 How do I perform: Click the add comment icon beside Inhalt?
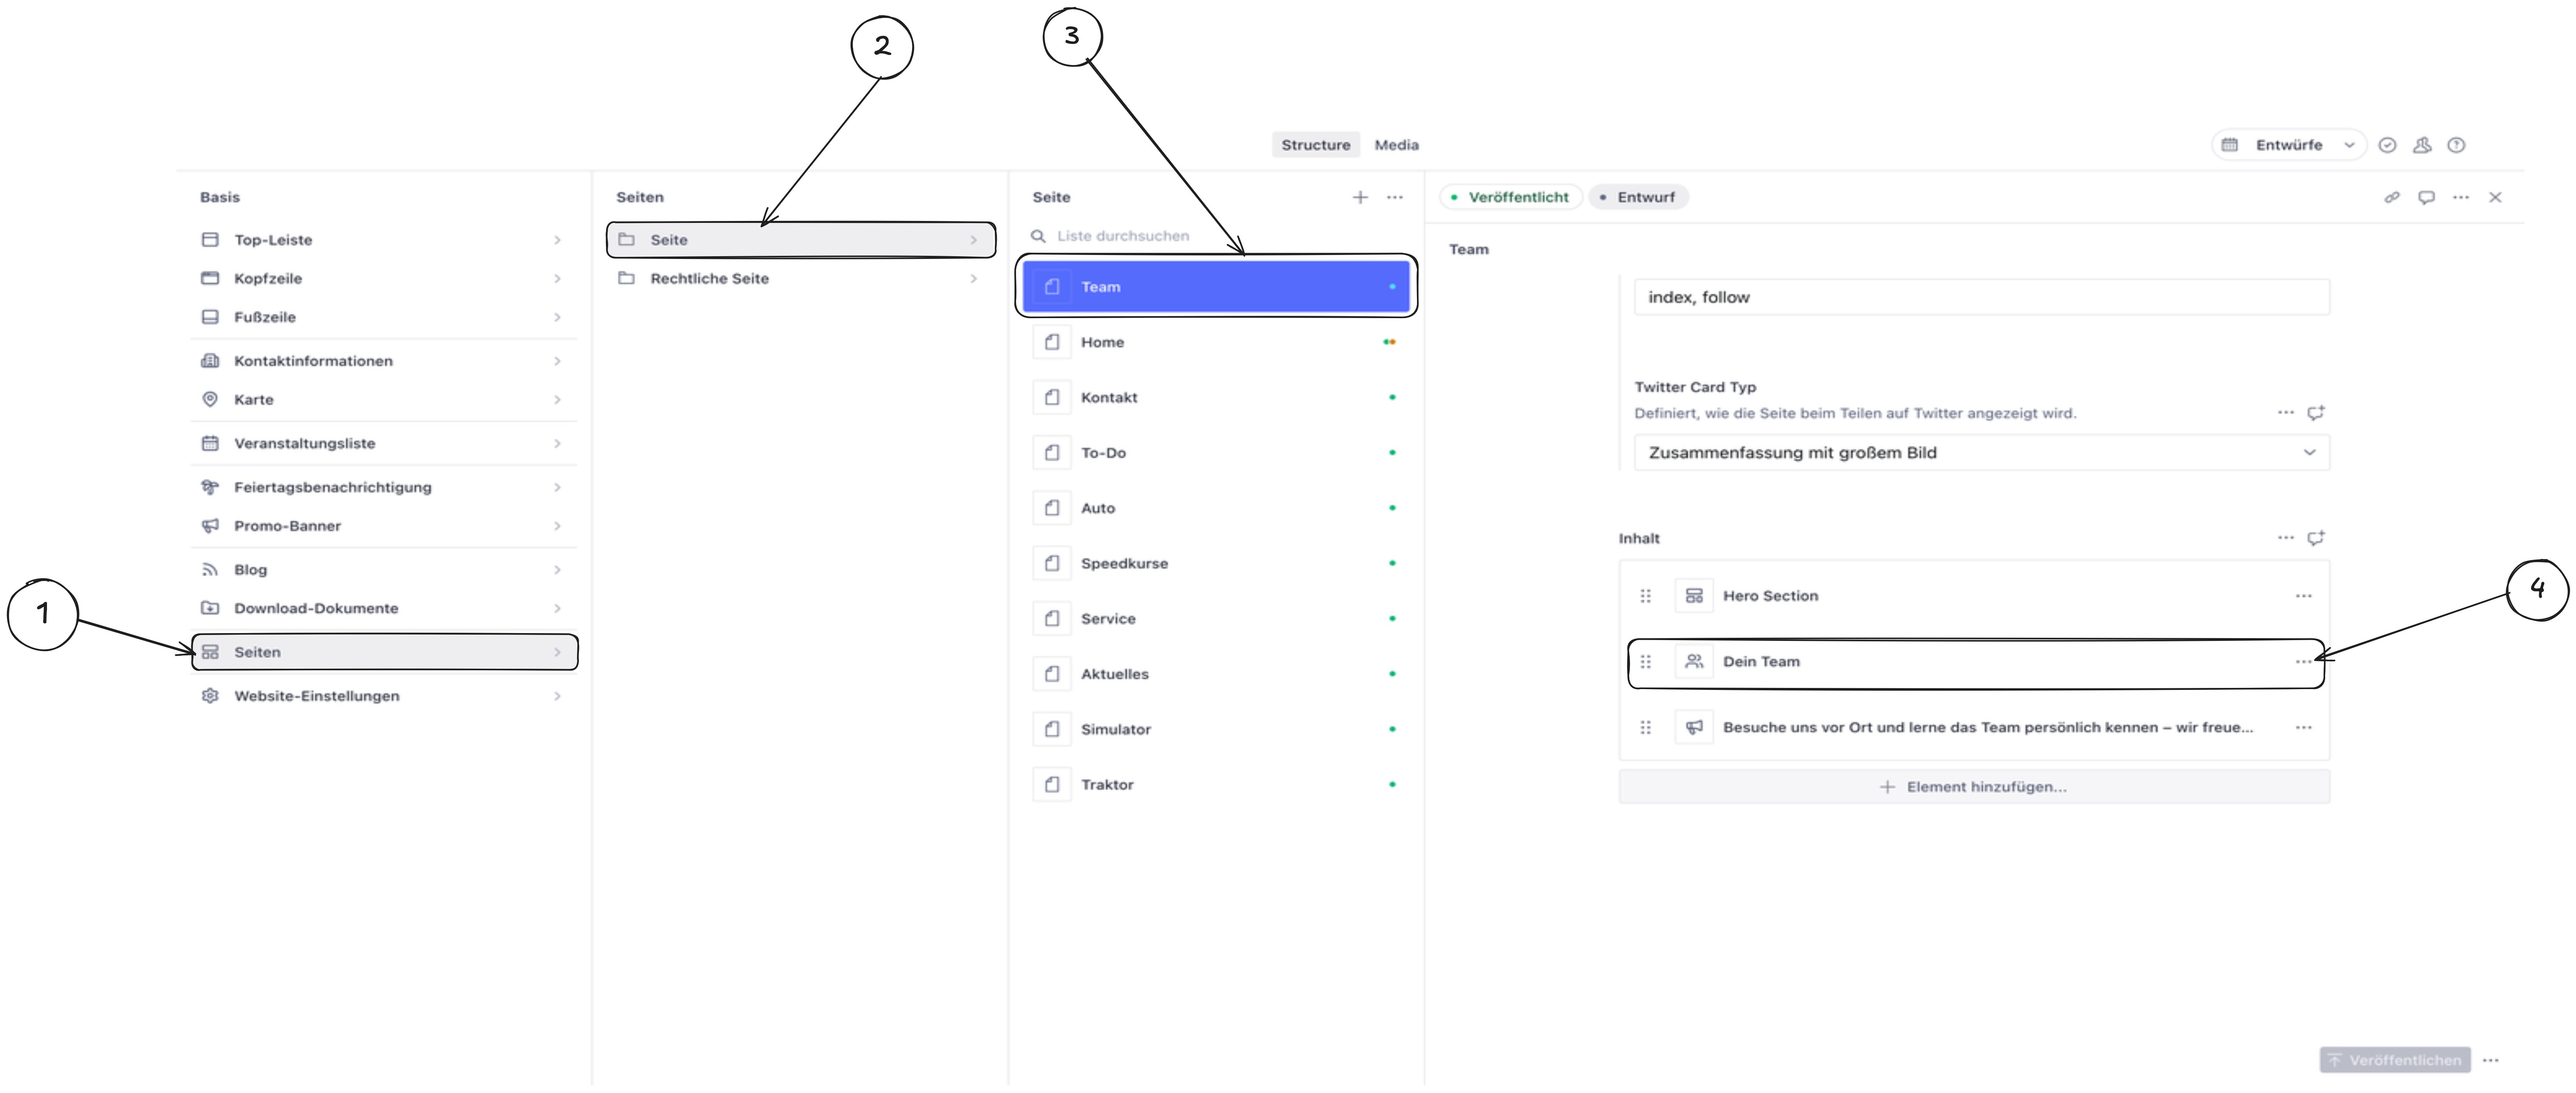tap(2316, 537)
